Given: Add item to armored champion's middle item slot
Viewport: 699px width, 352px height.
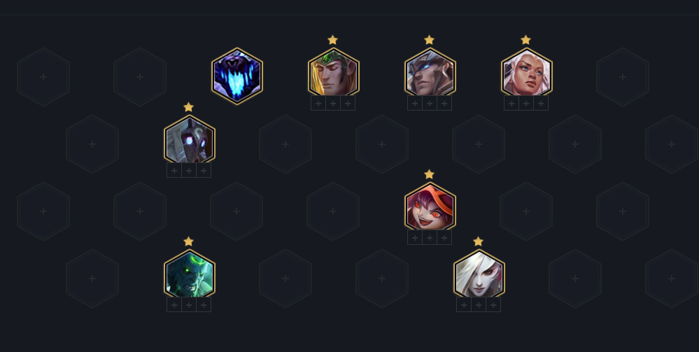Looking at the screenshot, I should [430, 104].
